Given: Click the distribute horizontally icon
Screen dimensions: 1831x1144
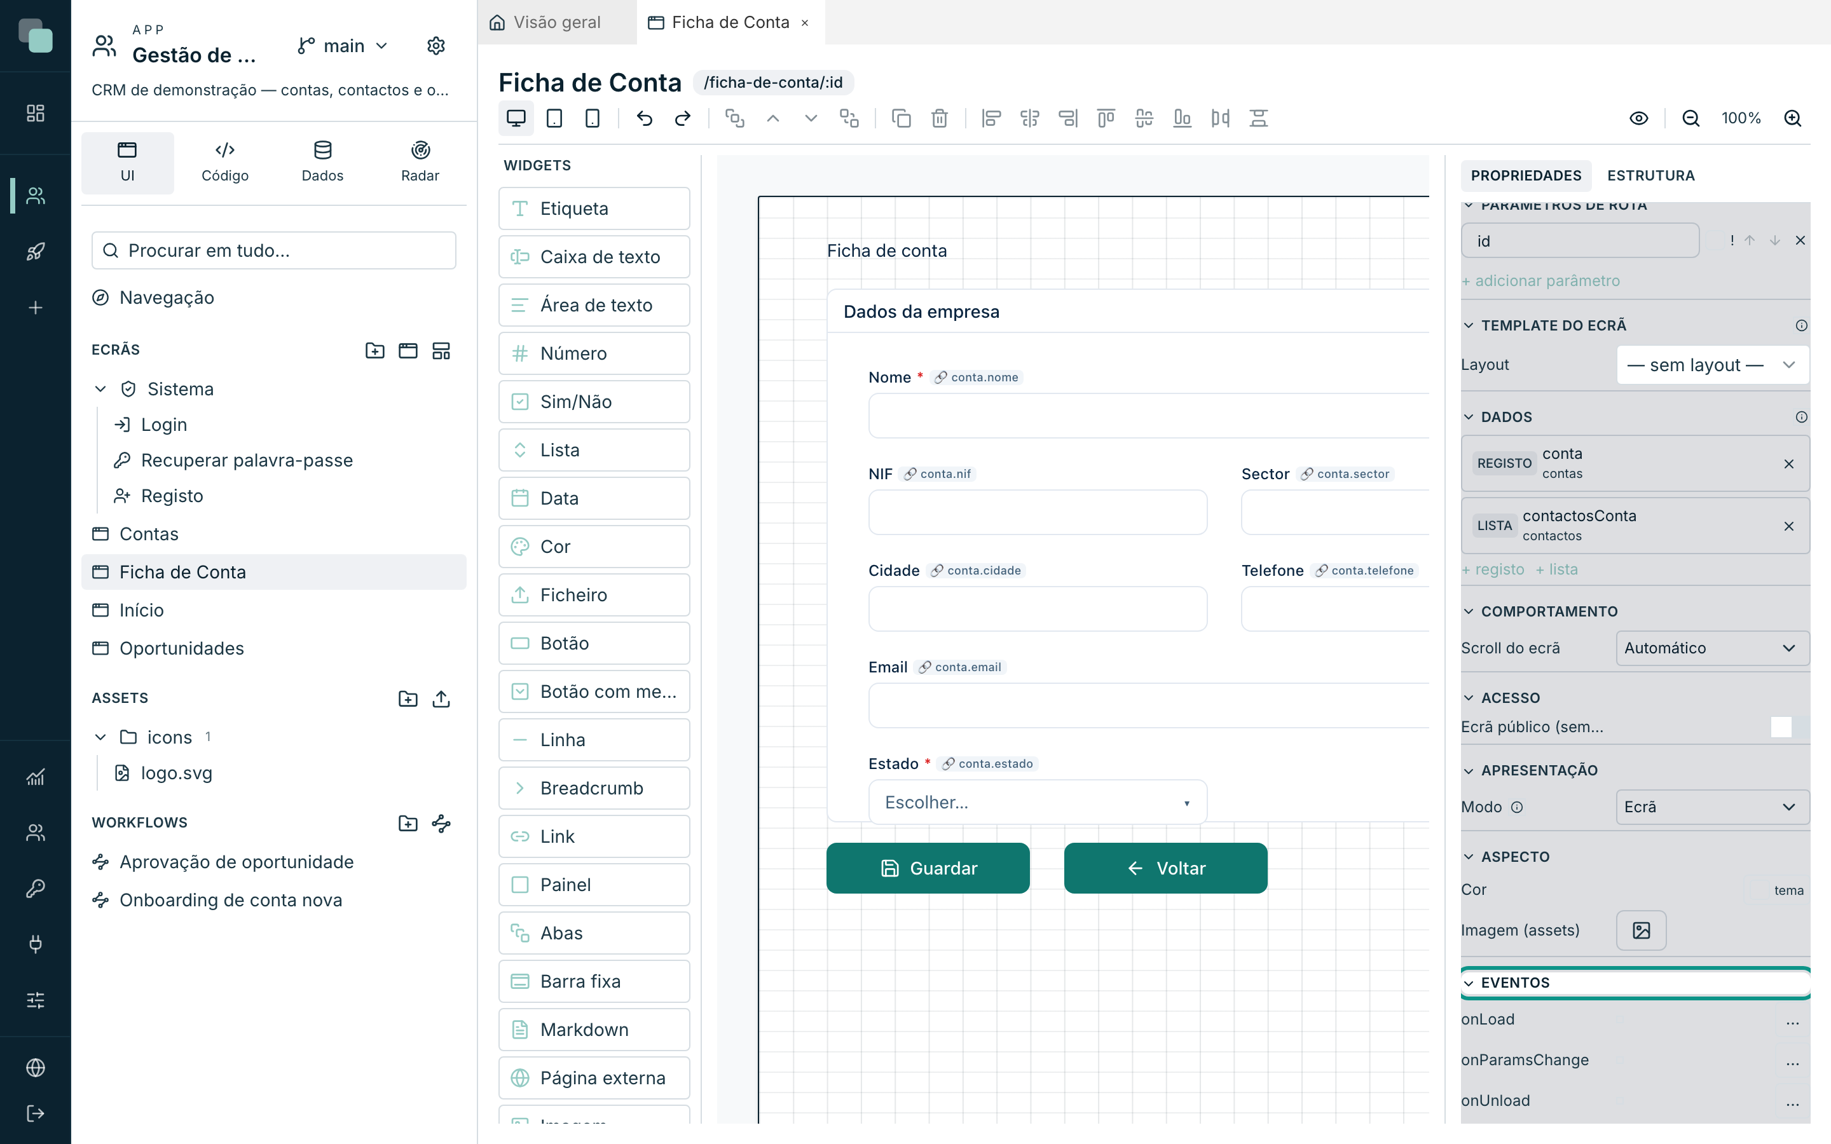Looking at the screenshot, I should pyautogui.click(x=1221, y=118).
